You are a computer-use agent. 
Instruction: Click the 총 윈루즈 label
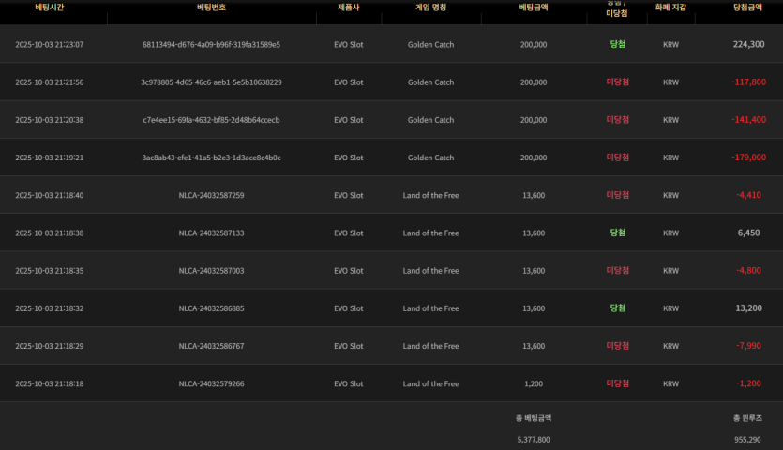(747, 418)
